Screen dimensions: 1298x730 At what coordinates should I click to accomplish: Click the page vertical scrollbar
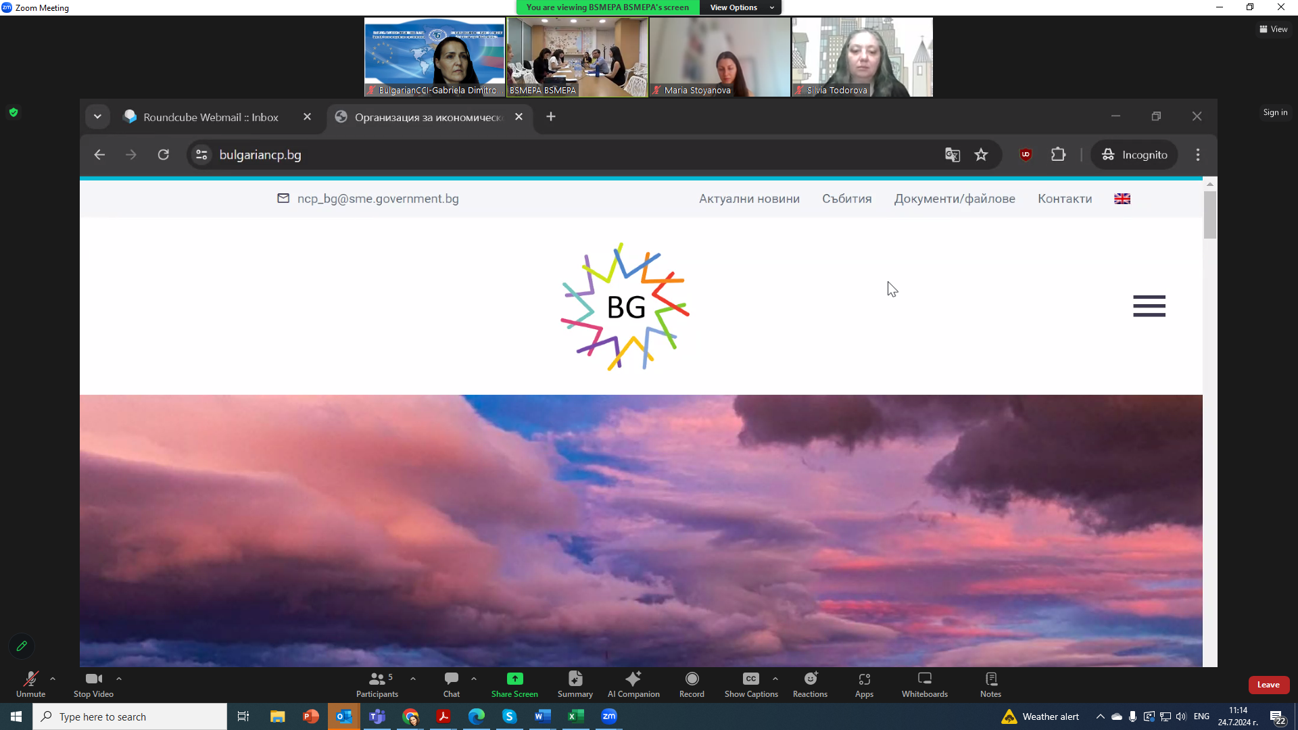(x=1210, y=215)
